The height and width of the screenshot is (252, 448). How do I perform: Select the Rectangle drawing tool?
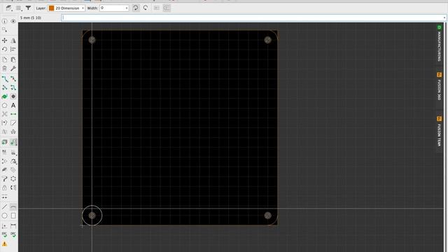13,216
